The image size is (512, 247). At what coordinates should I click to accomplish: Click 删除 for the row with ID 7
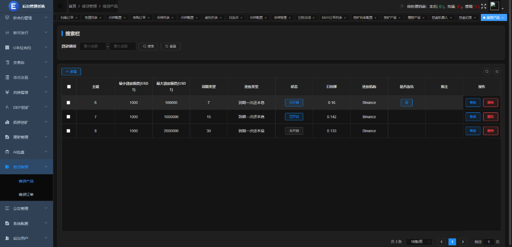tap(490, 117)
